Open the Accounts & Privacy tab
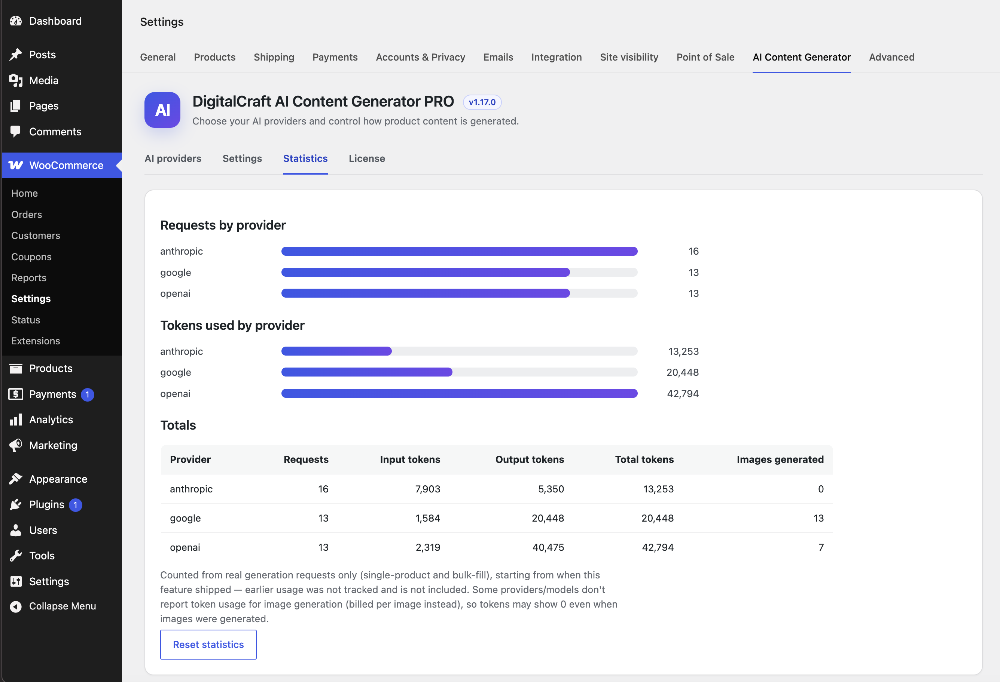Image resolution: width=1000 pixels, height=682 pixels. [x=420, y=57]
